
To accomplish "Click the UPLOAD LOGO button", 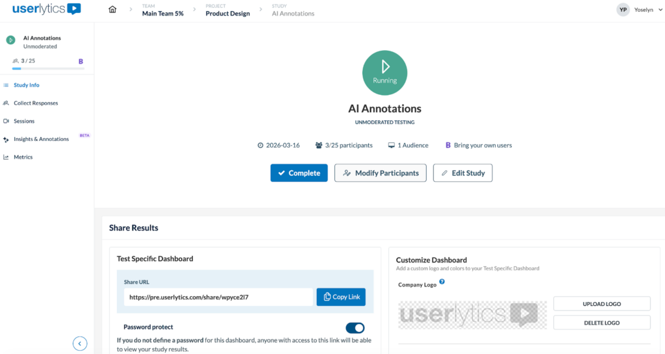I will [x=602, y=304].
